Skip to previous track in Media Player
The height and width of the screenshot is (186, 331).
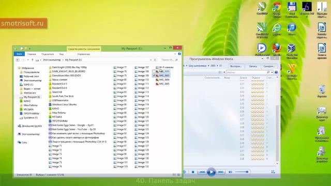point(202,172)
